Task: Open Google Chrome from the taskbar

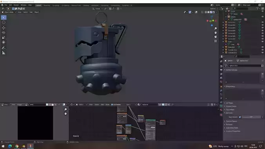Action: (x=17, y=146)
